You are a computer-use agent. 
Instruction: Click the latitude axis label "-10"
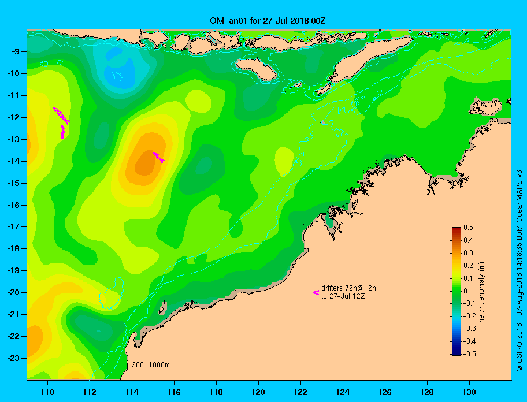13,73
